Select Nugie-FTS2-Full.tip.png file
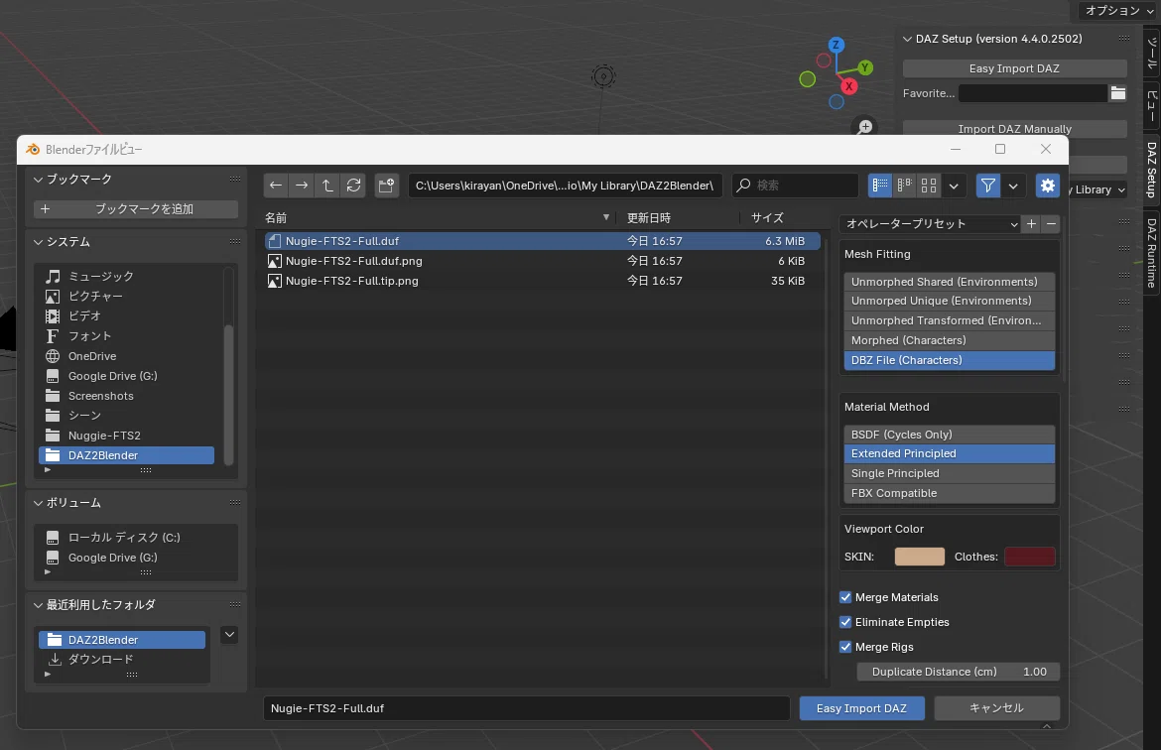This screenshot has height=750, width=1161. coord(542,281)
